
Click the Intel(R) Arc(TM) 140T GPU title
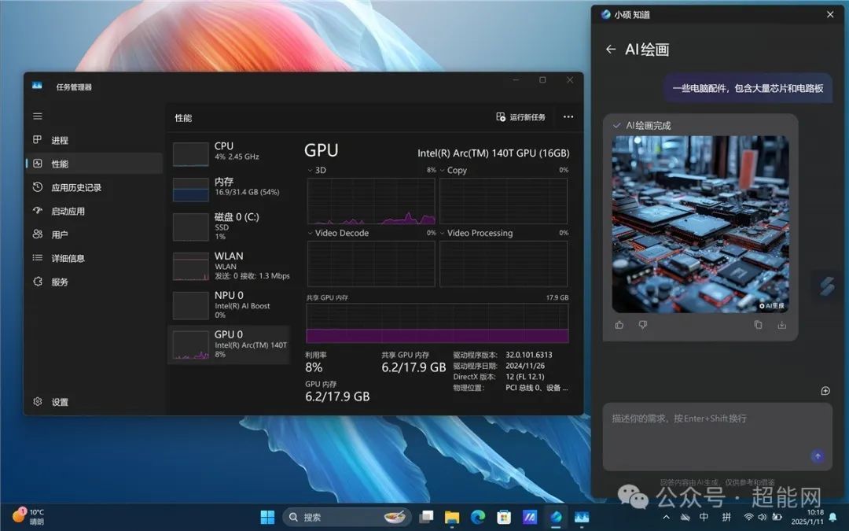click(x=493, y=153)
